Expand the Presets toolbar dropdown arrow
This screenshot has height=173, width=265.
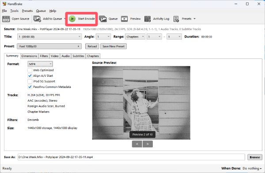click(194, 19)
